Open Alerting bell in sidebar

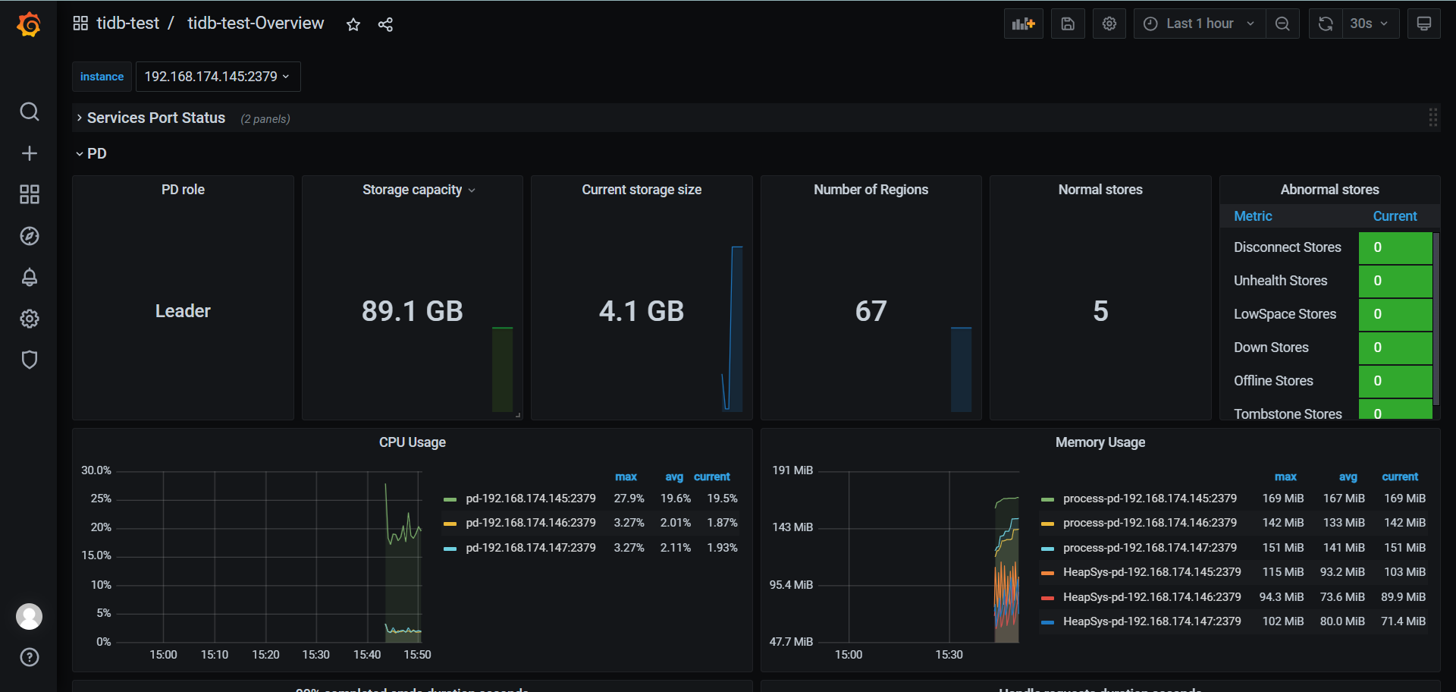[x=29, y=277]
